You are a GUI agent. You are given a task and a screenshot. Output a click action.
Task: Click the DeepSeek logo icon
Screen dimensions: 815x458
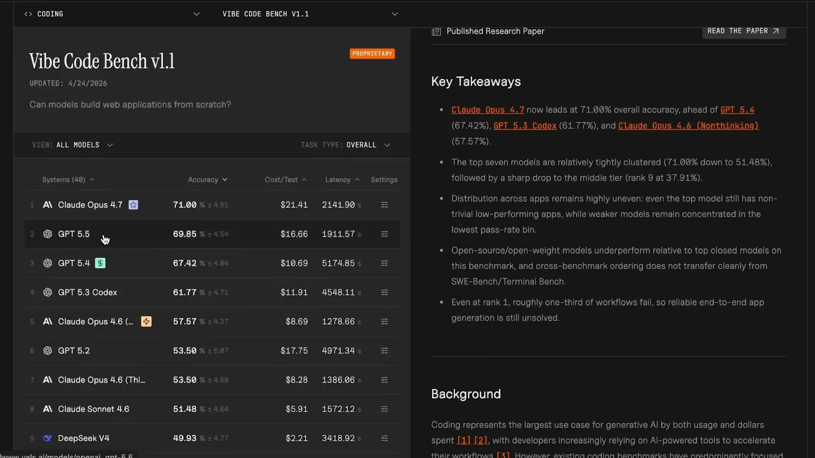point(47,438)
